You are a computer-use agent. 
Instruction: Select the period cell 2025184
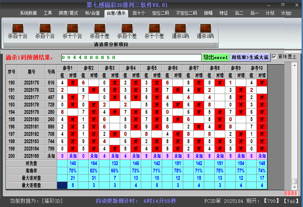(x=32, y=149)
